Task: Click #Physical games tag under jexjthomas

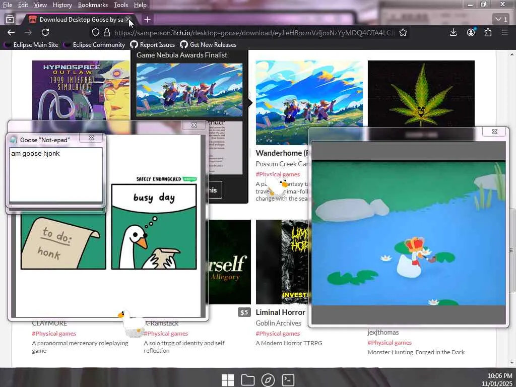Action: [x=390, y=343]
